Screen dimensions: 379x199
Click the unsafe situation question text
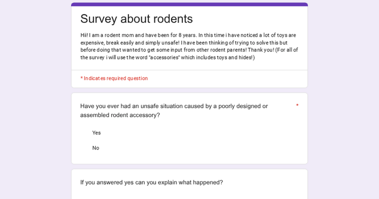pyautogui.click(x=174, y=111)
